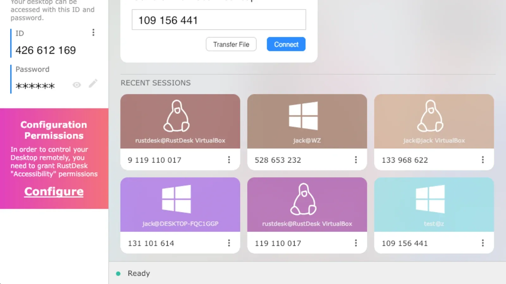Image resolution: width=506 pixels, height=284 pixels.
Task: Open the three-dot menu beside your ID
Action: [93, 33]
